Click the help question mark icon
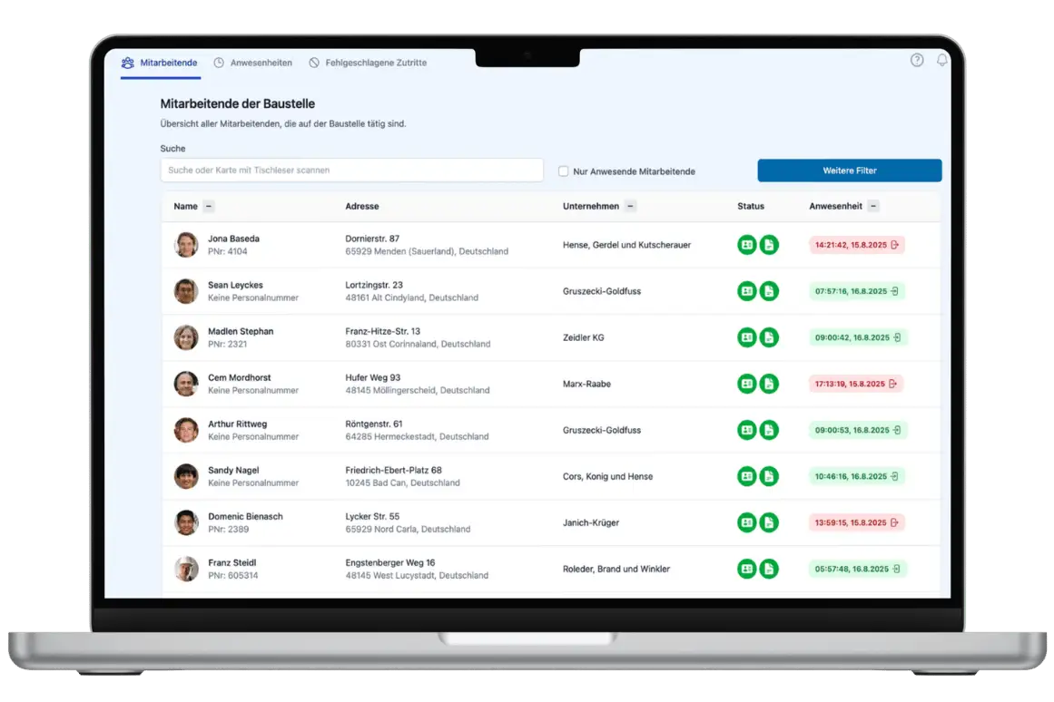Screen dimensions: 1054x702 point(916,60)
